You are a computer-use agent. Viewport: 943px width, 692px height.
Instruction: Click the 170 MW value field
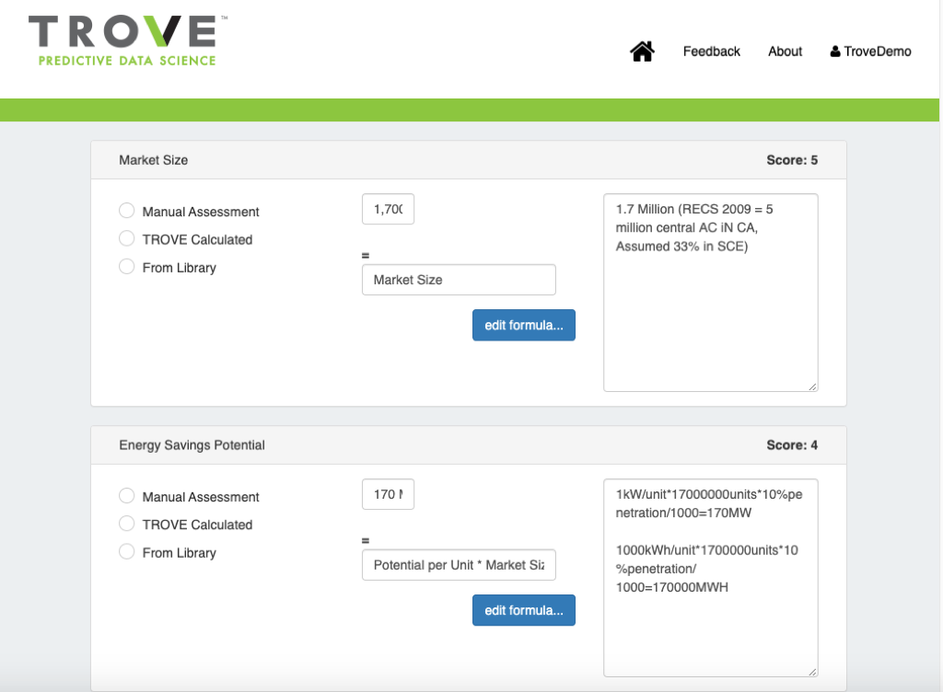[x=388, y=494]
